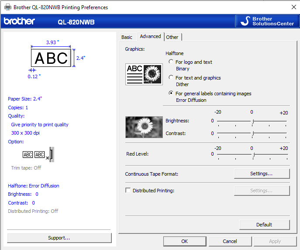300x250 pixels.
Task: Confirm with the OK button
Action: pyautogui.click(x=185, y=241)
